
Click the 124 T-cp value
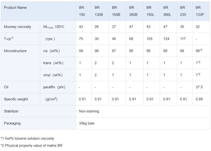click(166, 39)
